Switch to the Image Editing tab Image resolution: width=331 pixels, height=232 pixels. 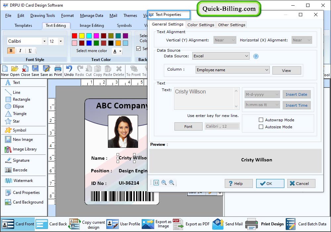pos(92,26)
